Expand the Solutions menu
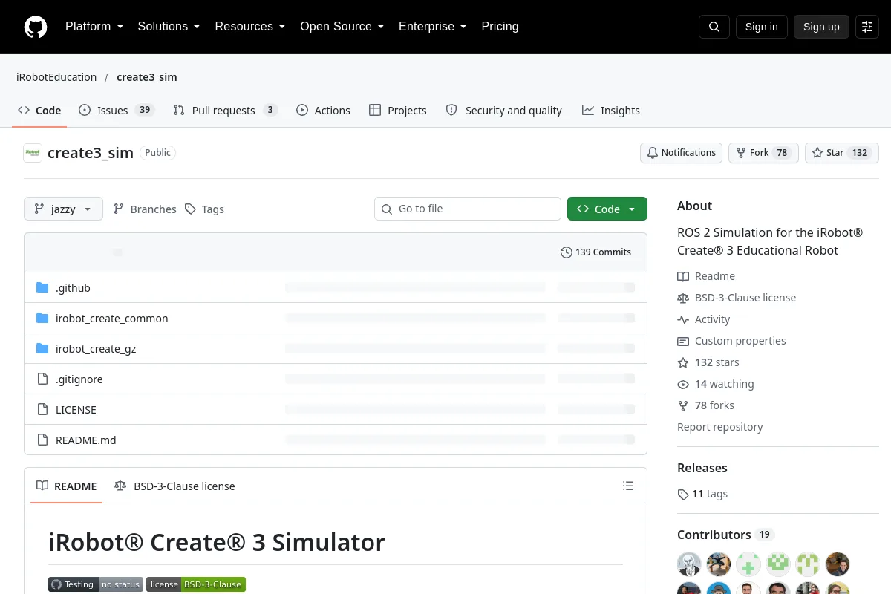Screen dimensions: 891x594 (x=169, y=27)
